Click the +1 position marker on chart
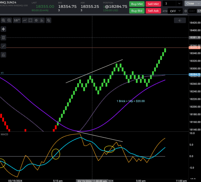The height and width of the screenshot is (182, 201). [2, 73]
